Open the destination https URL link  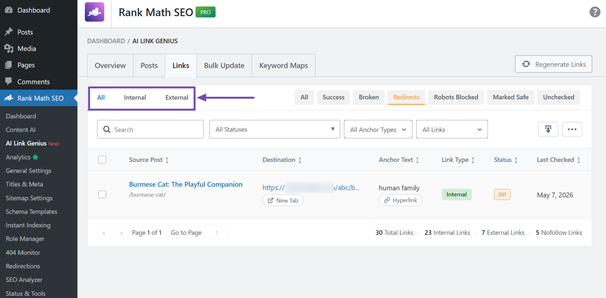[x=311, y=188]
